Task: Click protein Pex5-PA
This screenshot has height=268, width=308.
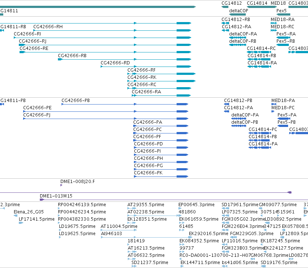Action: tap(287, 115)
